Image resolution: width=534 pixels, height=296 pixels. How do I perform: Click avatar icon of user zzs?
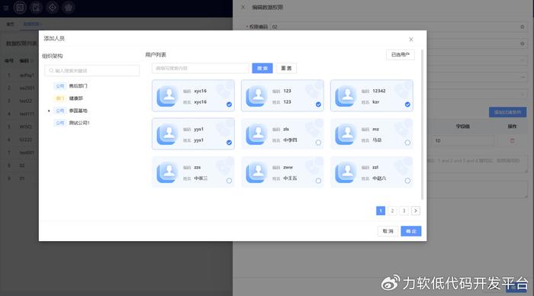(x=167, y=172)
